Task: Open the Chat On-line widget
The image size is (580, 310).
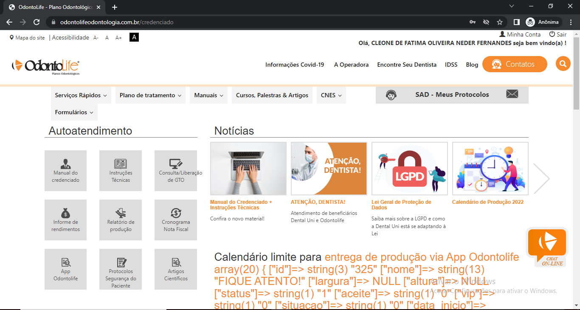Action: coord(547,247)
